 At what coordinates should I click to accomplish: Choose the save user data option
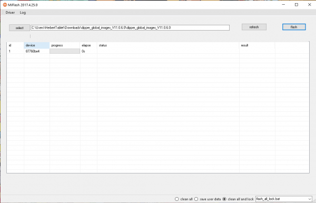(x=196, y=199)
